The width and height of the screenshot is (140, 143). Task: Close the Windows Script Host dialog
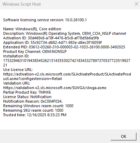(137, 4)
